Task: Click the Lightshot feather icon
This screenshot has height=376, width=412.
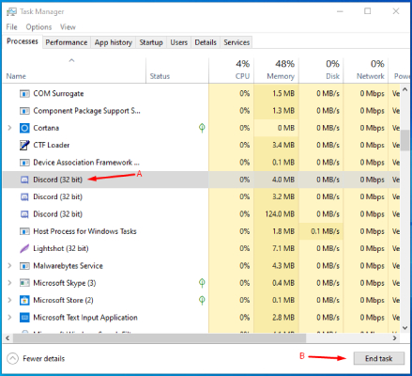Action: pos(24,248)
